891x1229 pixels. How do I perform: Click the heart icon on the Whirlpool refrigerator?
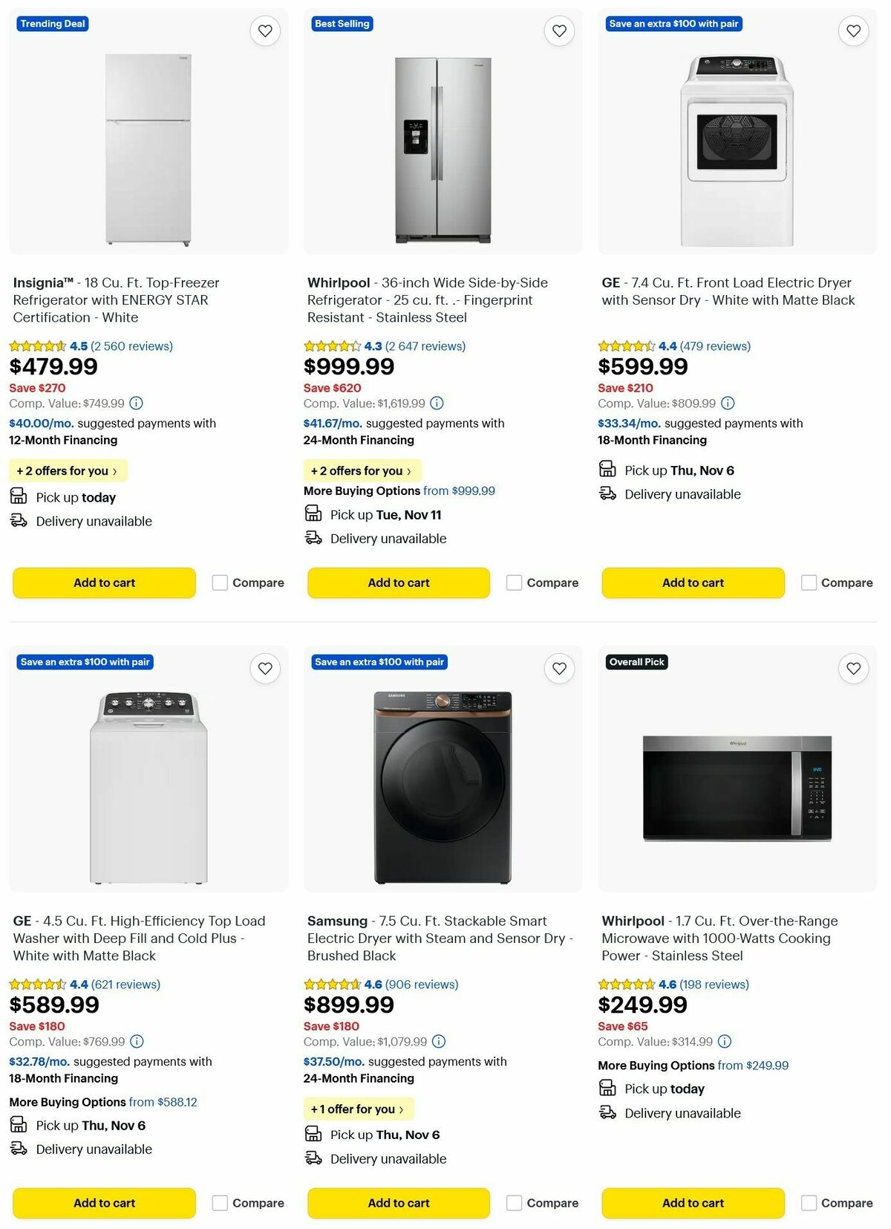click(559, 30)
